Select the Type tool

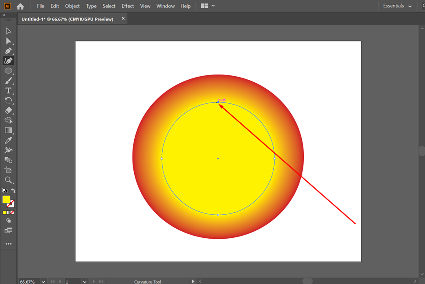8,91
